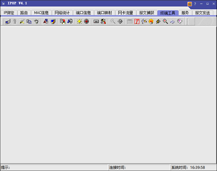Open the 路由 tab
217x171 pixels.
24,13
